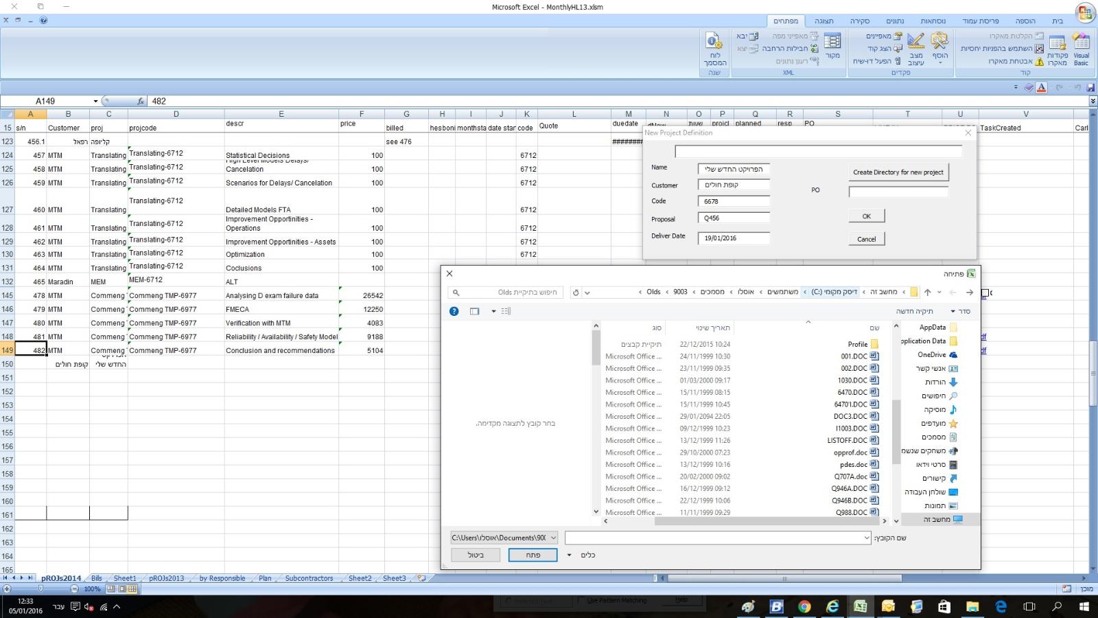
Task: Switch to the View (תצוגה) ribbon tab
Action: (824, 21)
